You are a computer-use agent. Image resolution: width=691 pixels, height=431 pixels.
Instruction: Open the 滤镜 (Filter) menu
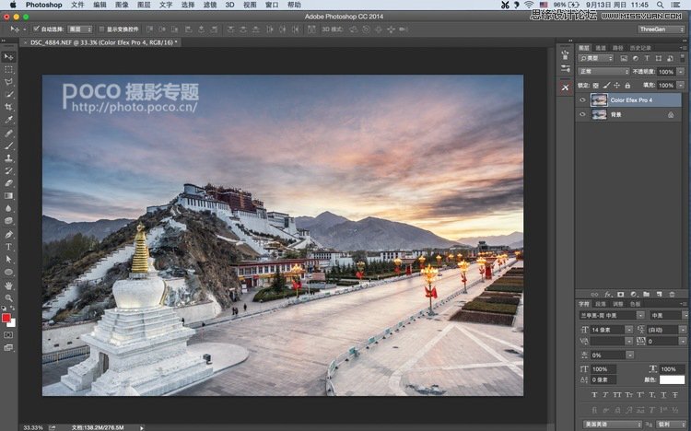[x=210, y=5]
